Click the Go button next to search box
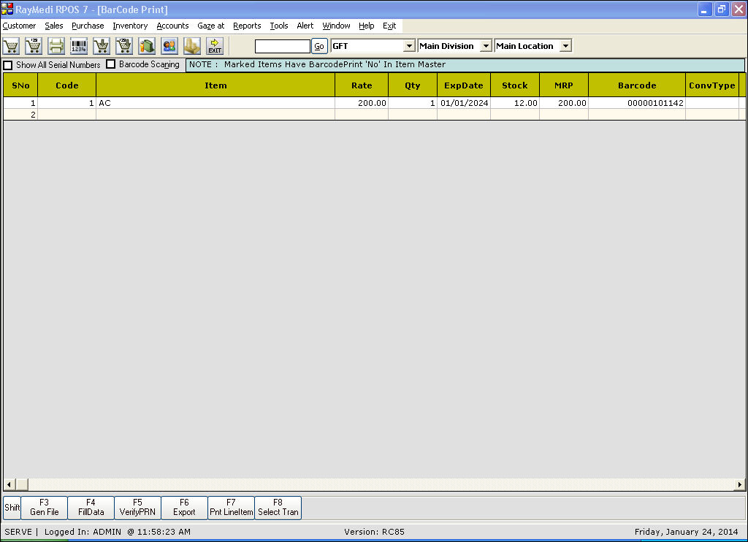Image resolution: width=748 pixels, height=542 pixels. (319, 46)
